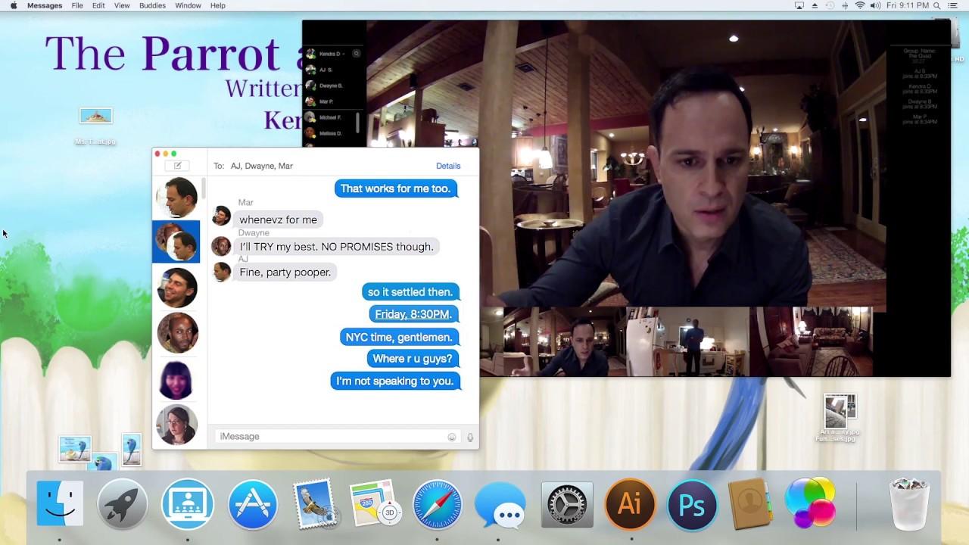
Task: Open Adobe Illustrator from the dock
Action: pos(630,504)
